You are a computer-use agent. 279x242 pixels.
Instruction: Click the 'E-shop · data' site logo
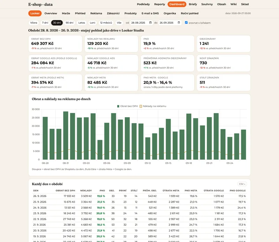tap(40, 5)
